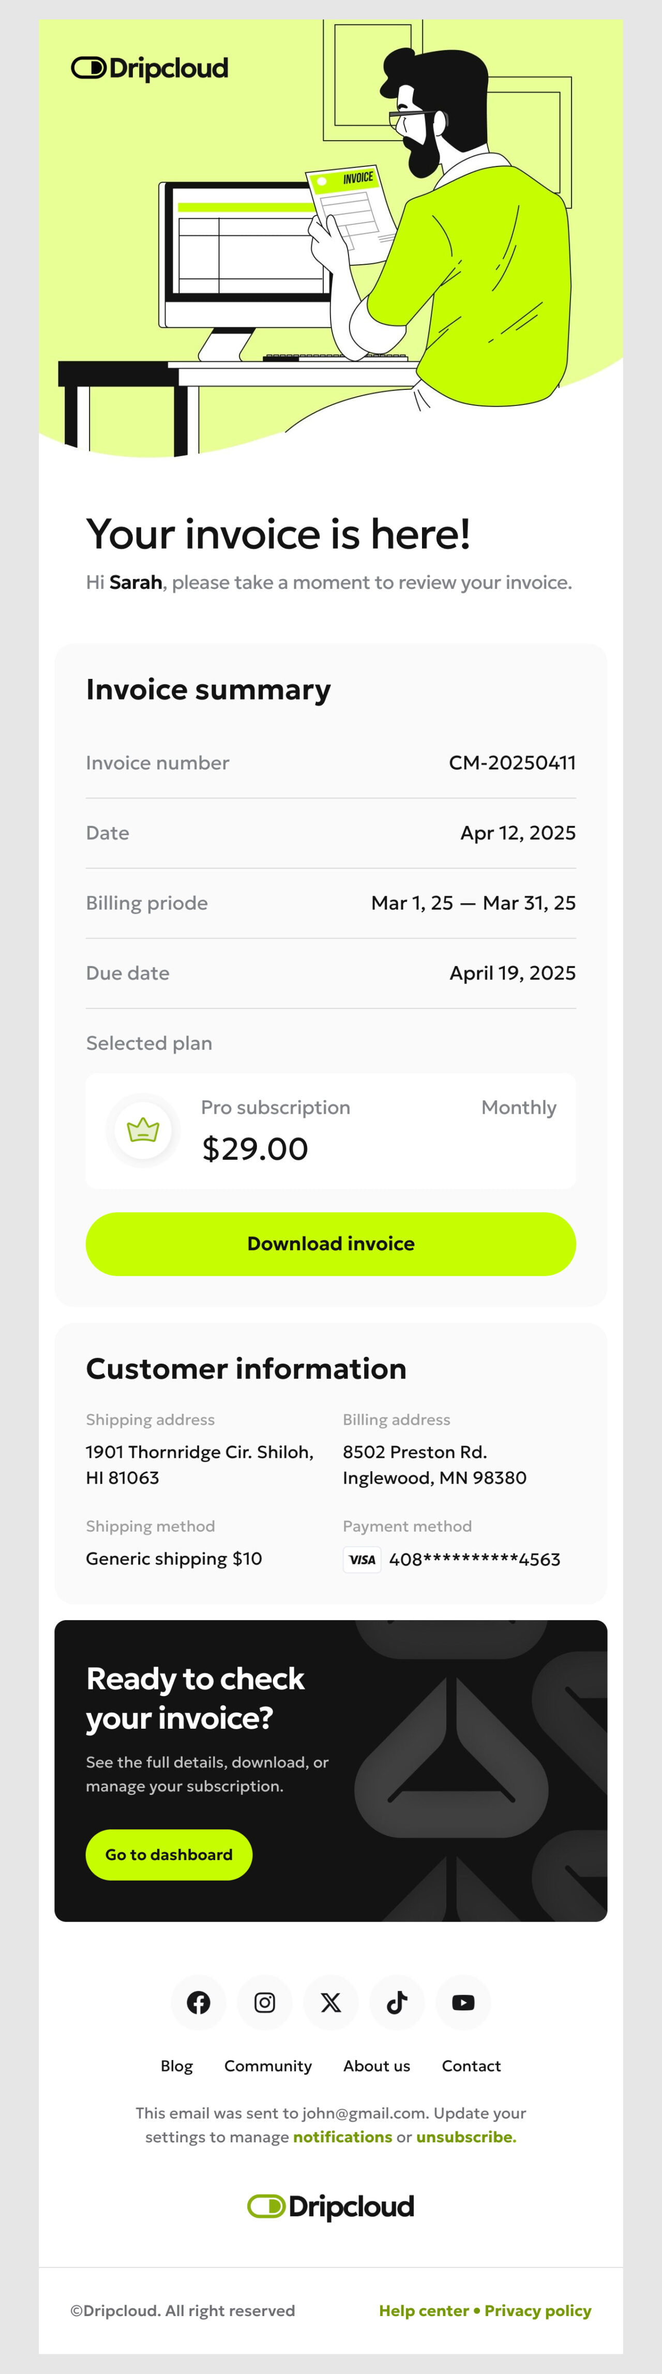The width and height of the screenshot is (662, 2374).
Task: Click the TikTok icon
Action: (x=397, y=2003)
